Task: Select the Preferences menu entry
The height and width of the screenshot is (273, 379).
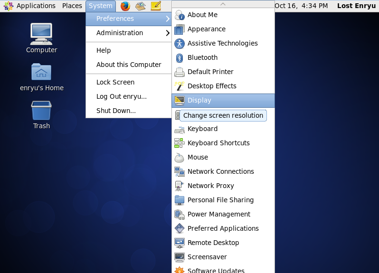Action: pos(129,19)
